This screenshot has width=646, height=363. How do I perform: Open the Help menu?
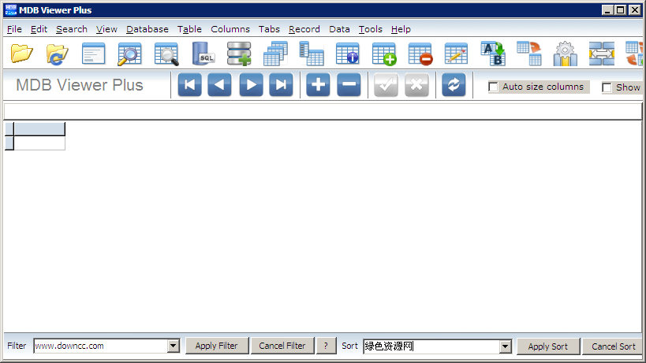pos(401,29)
